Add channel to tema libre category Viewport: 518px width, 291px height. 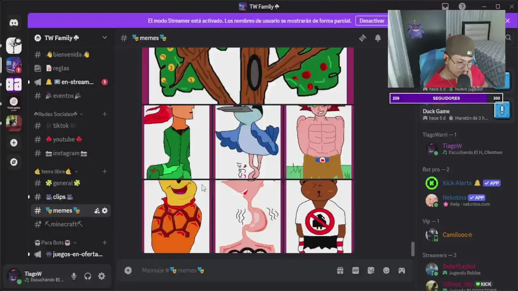(104, 171)
